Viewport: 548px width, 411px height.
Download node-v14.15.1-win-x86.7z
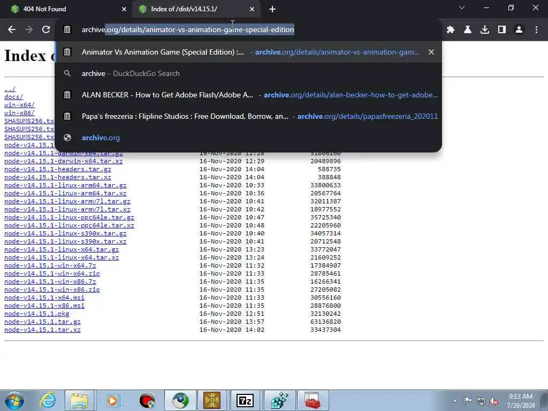click(50, 281)
